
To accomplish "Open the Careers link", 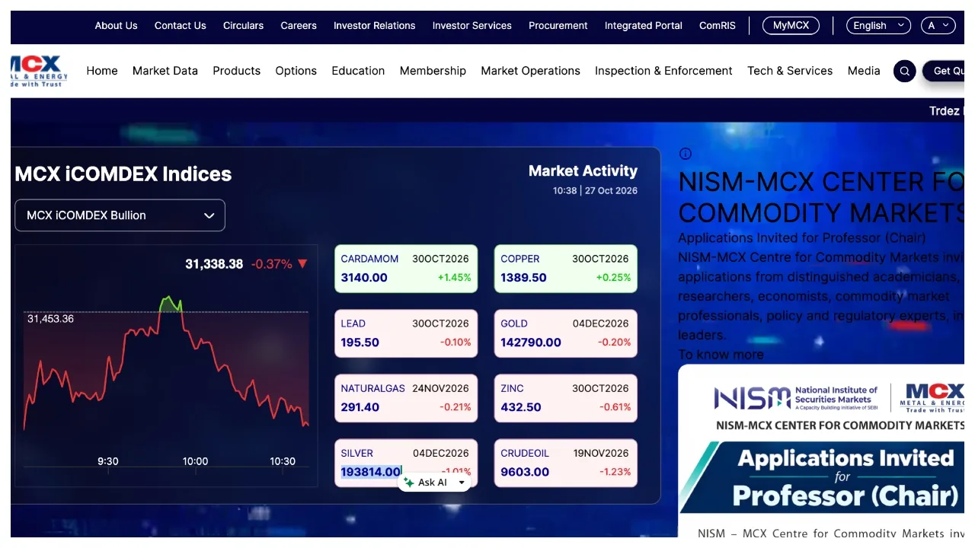I will (x=299, y=26).
